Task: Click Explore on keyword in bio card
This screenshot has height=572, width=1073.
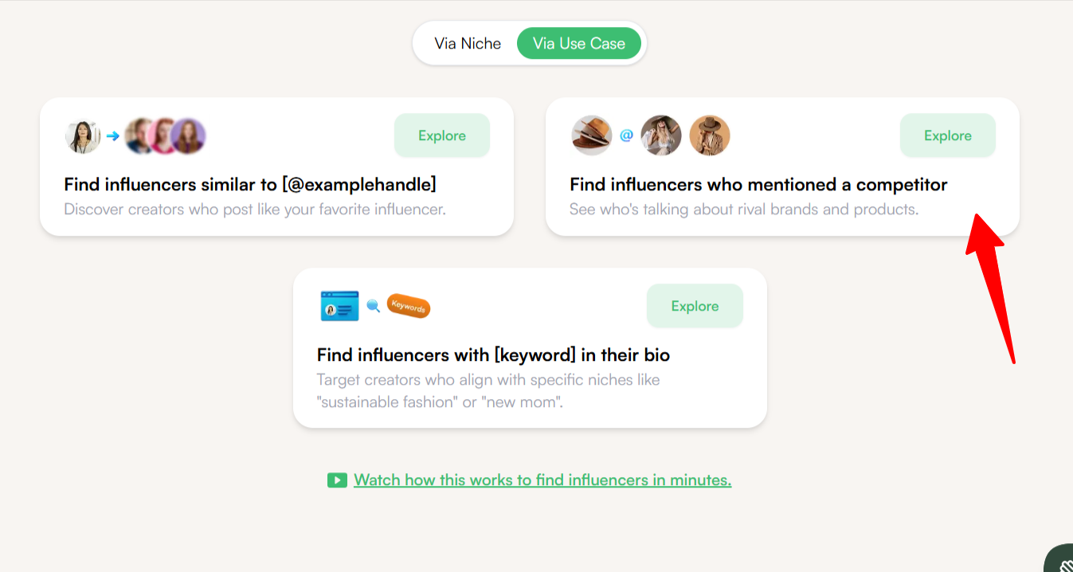Action: coord(695,306)
